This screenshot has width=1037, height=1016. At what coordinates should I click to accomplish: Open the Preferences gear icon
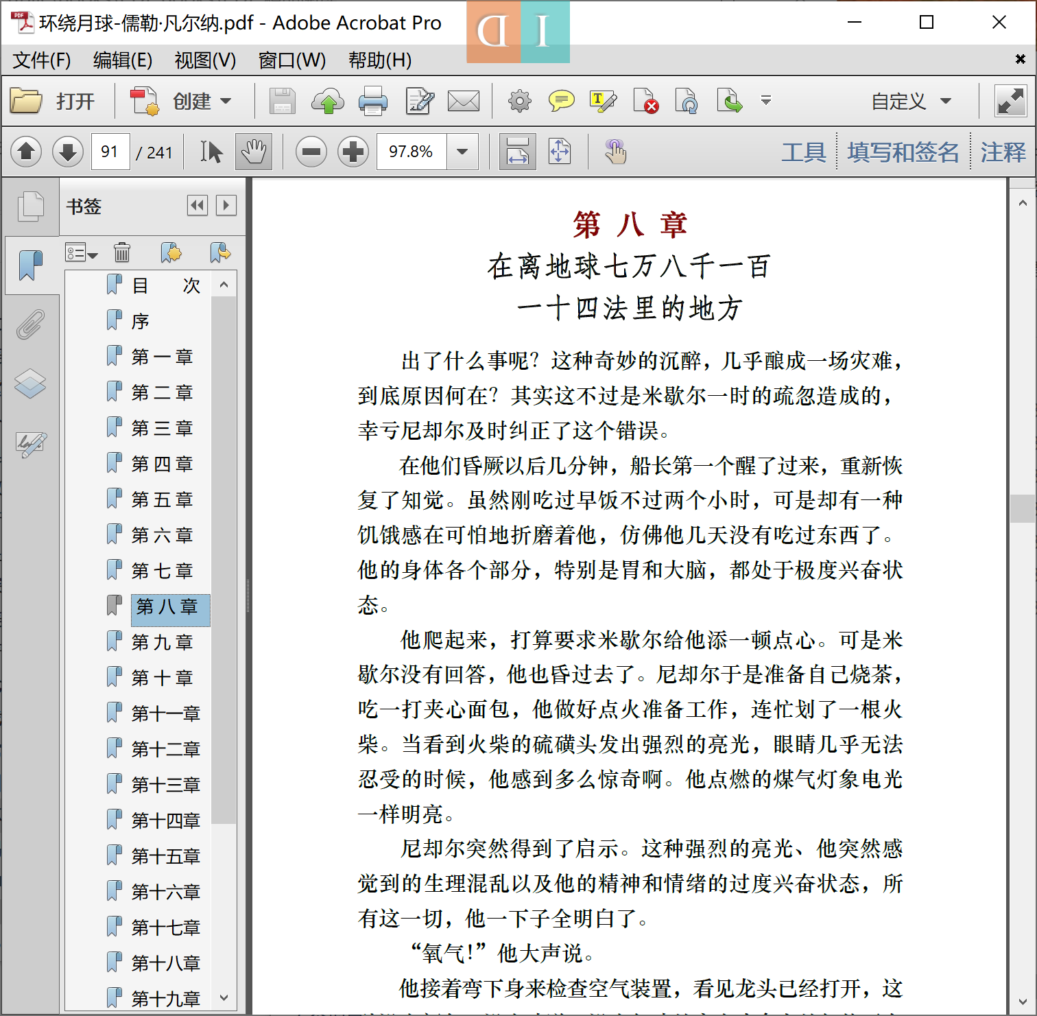[x=519, y=102]
